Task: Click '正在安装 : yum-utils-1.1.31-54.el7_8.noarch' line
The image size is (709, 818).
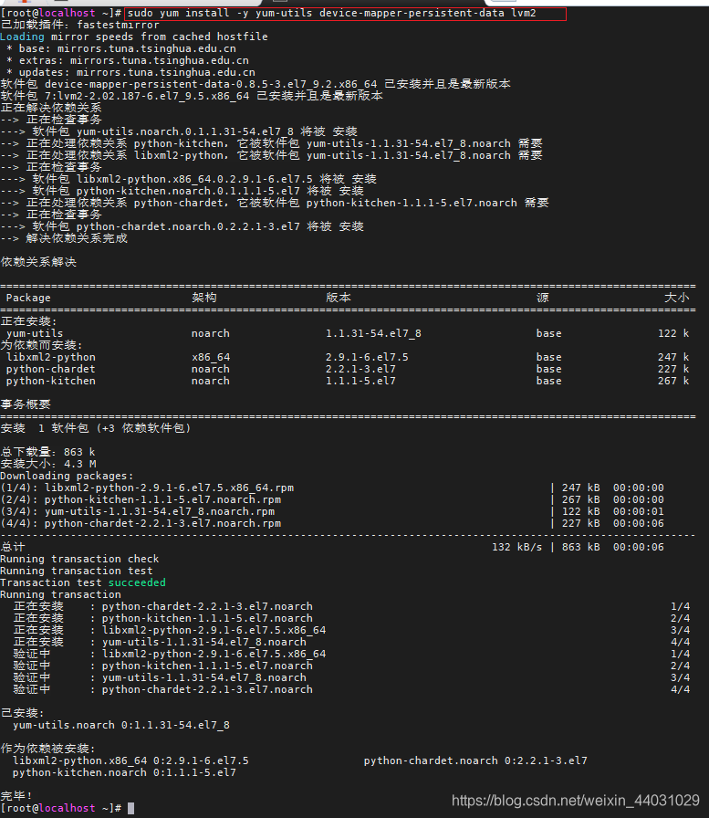Action: 351,642
